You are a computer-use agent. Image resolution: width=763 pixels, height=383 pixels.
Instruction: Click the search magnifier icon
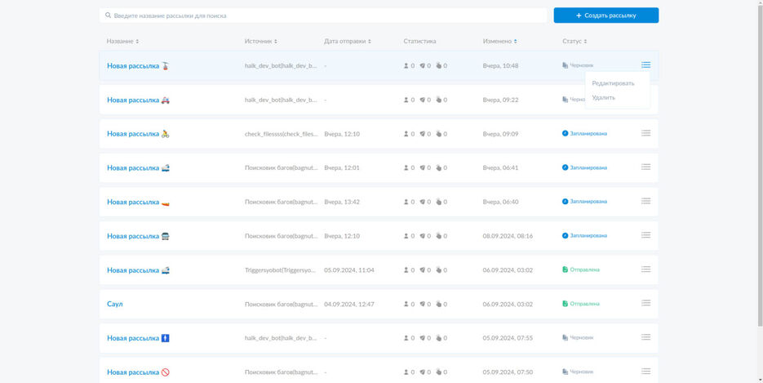click(x=108, y=16)
